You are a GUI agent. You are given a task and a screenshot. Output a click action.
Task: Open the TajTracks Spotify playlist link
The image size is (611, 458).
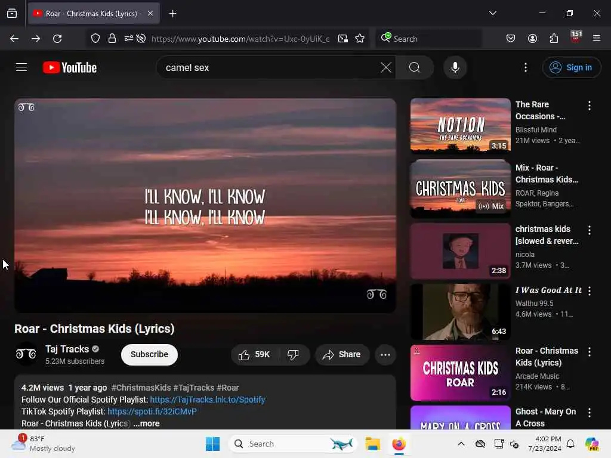(x=207, y=400)
